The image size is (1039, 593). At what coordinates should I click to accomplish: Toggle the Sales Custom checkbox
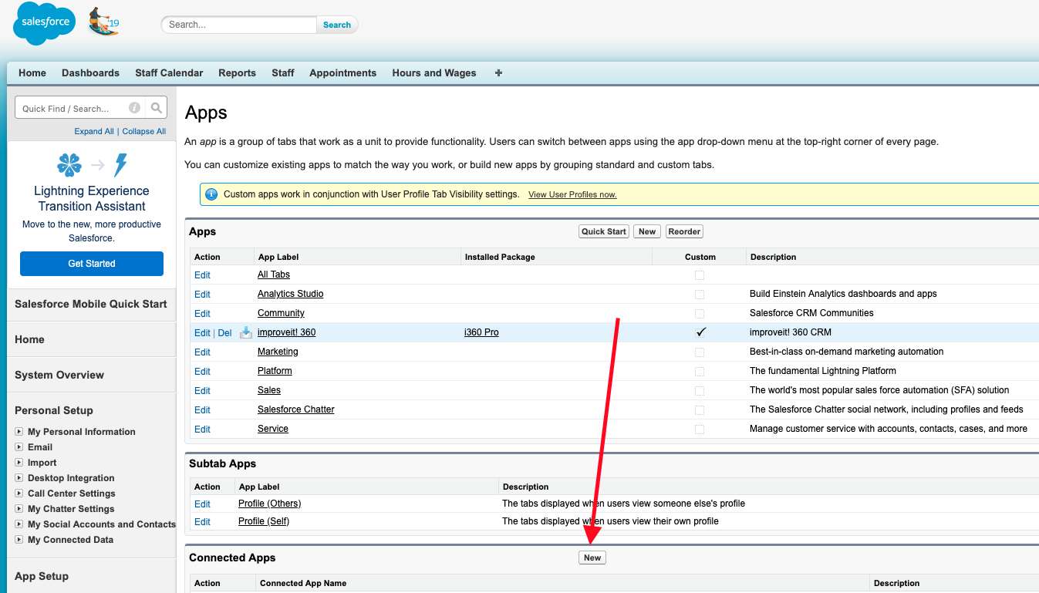pyautogui.click(x=700, y=391)
